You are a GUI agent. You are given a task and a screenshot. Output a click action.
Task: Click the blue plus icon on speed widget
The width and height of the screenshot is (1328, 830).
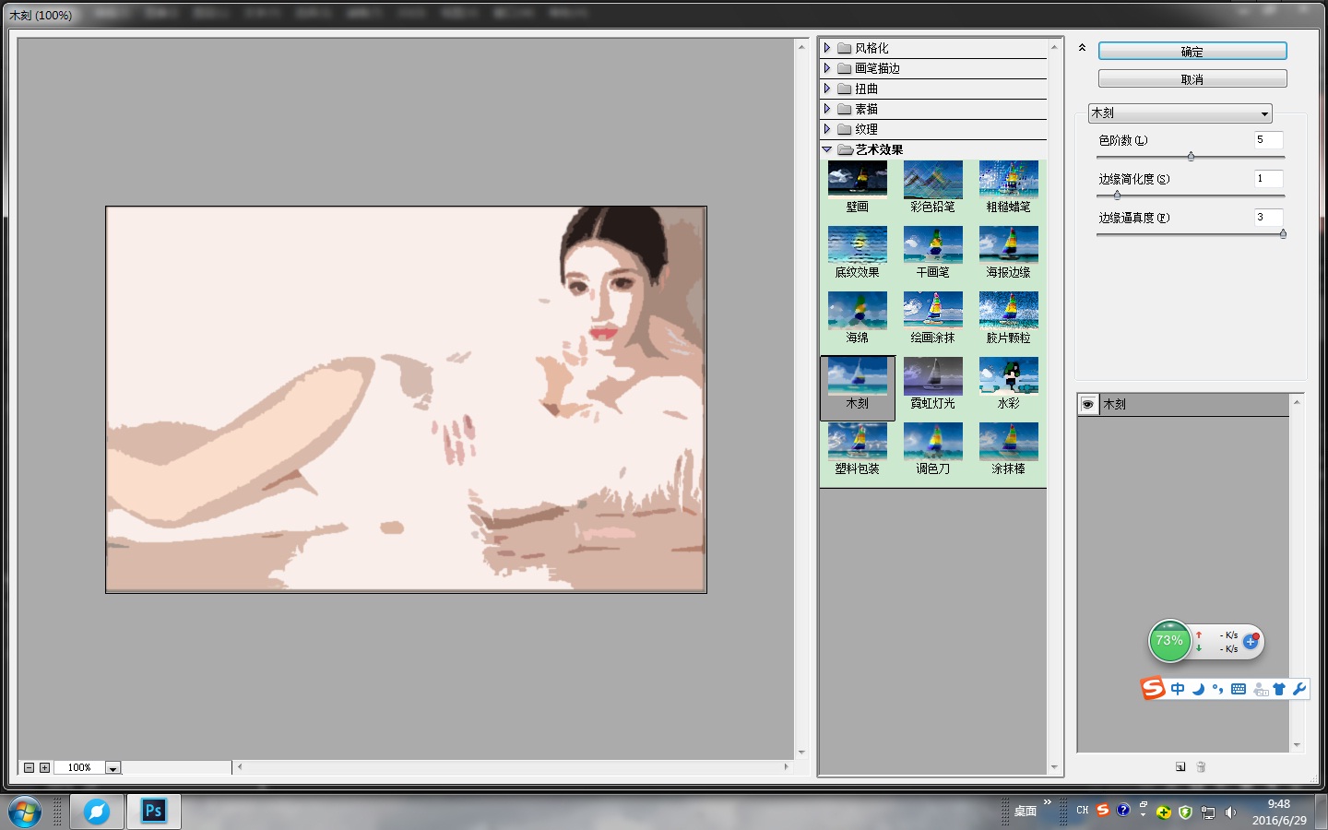(x=1251, y=641)
